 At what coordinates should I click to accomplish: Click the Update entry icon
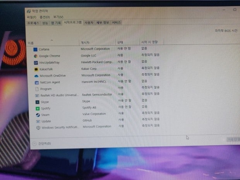point(38,122)
